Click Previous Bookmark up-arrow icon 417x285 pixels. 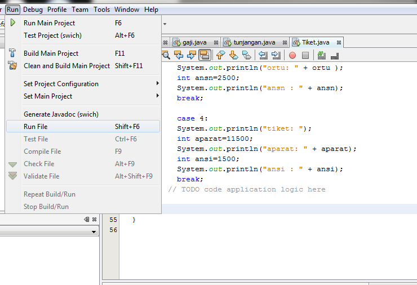click(x=220, y=55)
